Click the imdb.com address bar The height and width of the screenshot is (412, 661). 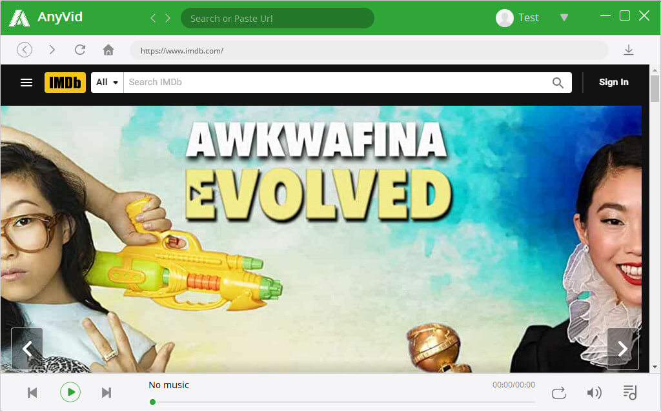(369, 50)
